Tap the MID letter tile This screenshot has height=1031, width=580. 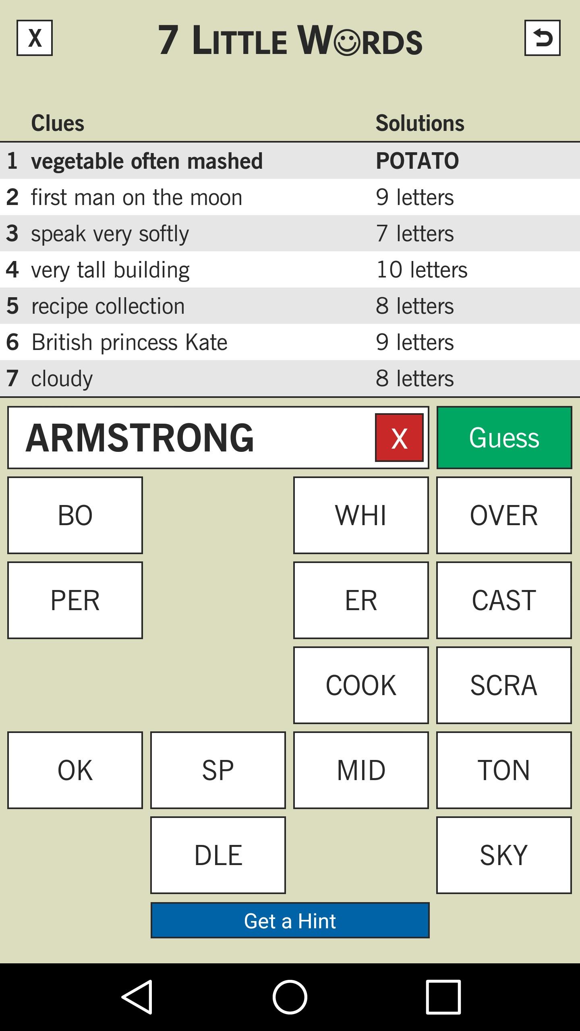point(361,770)
